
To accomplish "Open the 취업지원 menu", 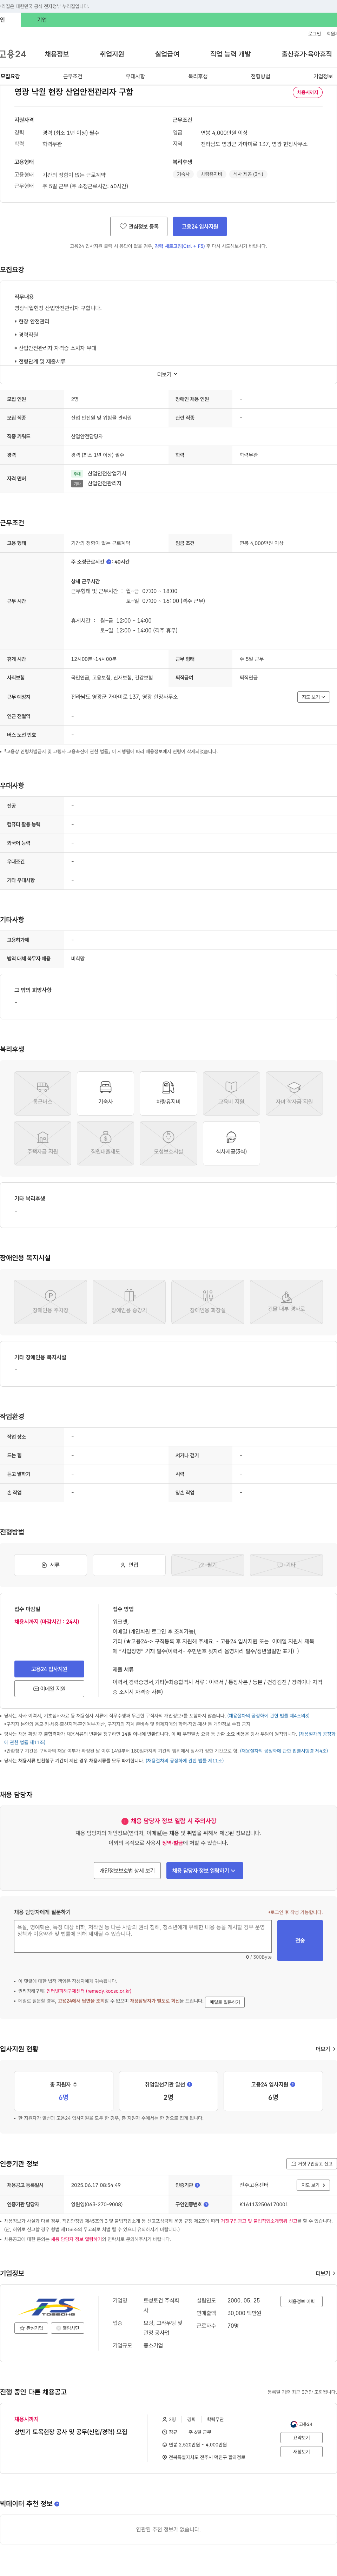I will 112,54.
